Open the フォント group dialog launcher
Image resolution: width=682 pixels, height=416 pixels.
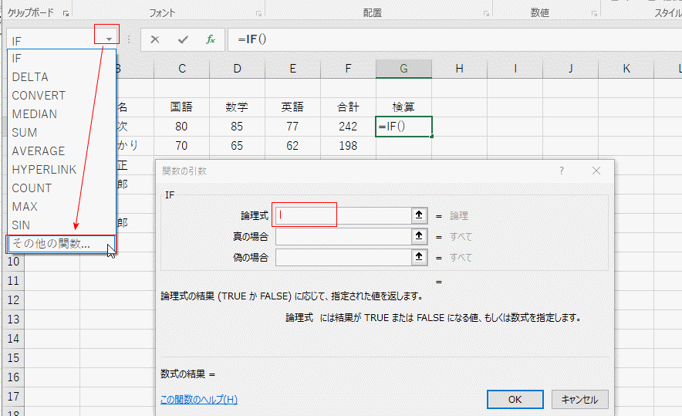258,13
